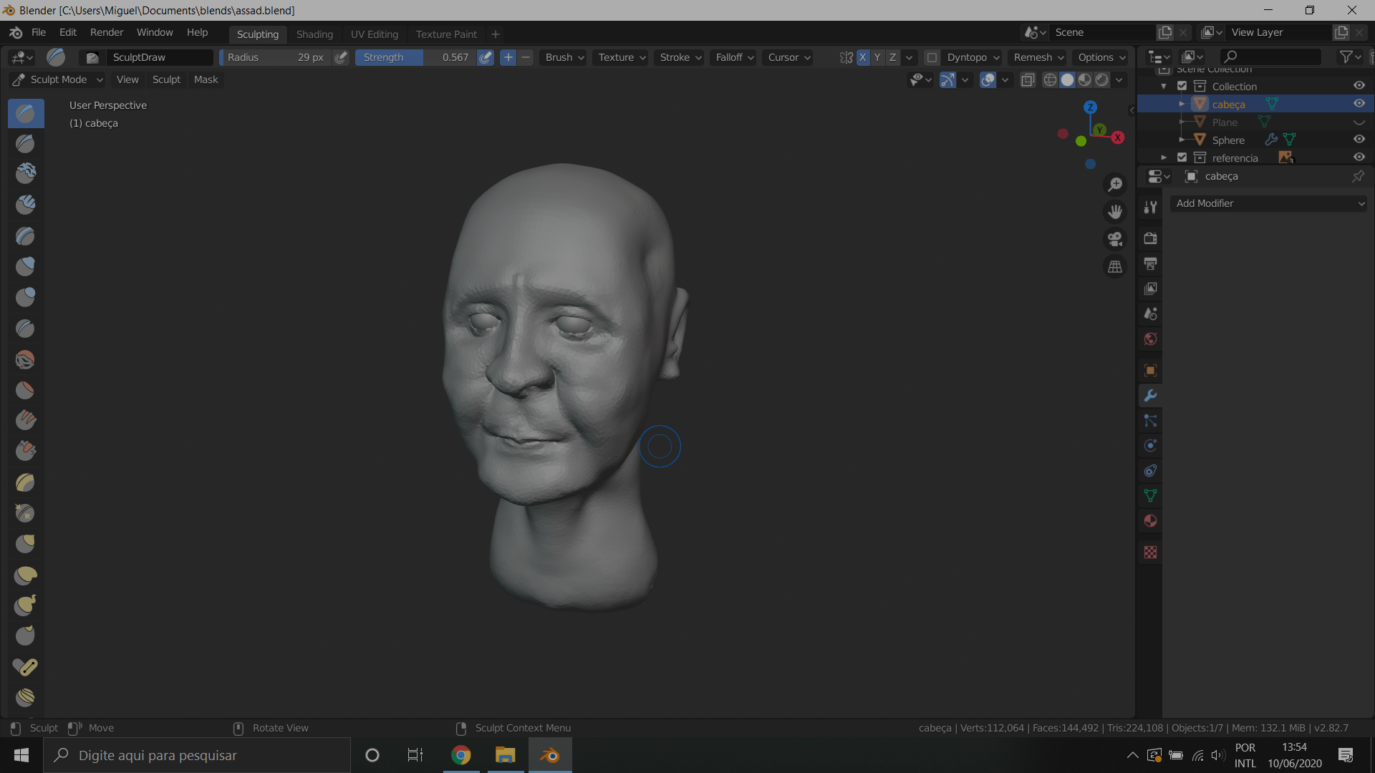Open the World Properties panel
Viewport: 1375px width, 773px height.
tap(1150, 339)
